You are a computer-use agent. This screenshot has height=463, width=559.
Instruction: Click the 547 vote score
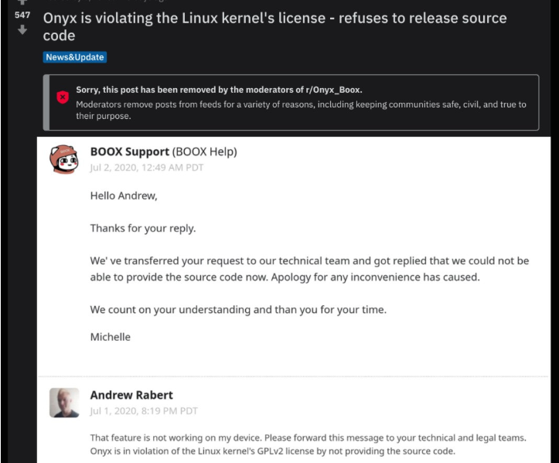click(22, 15)
